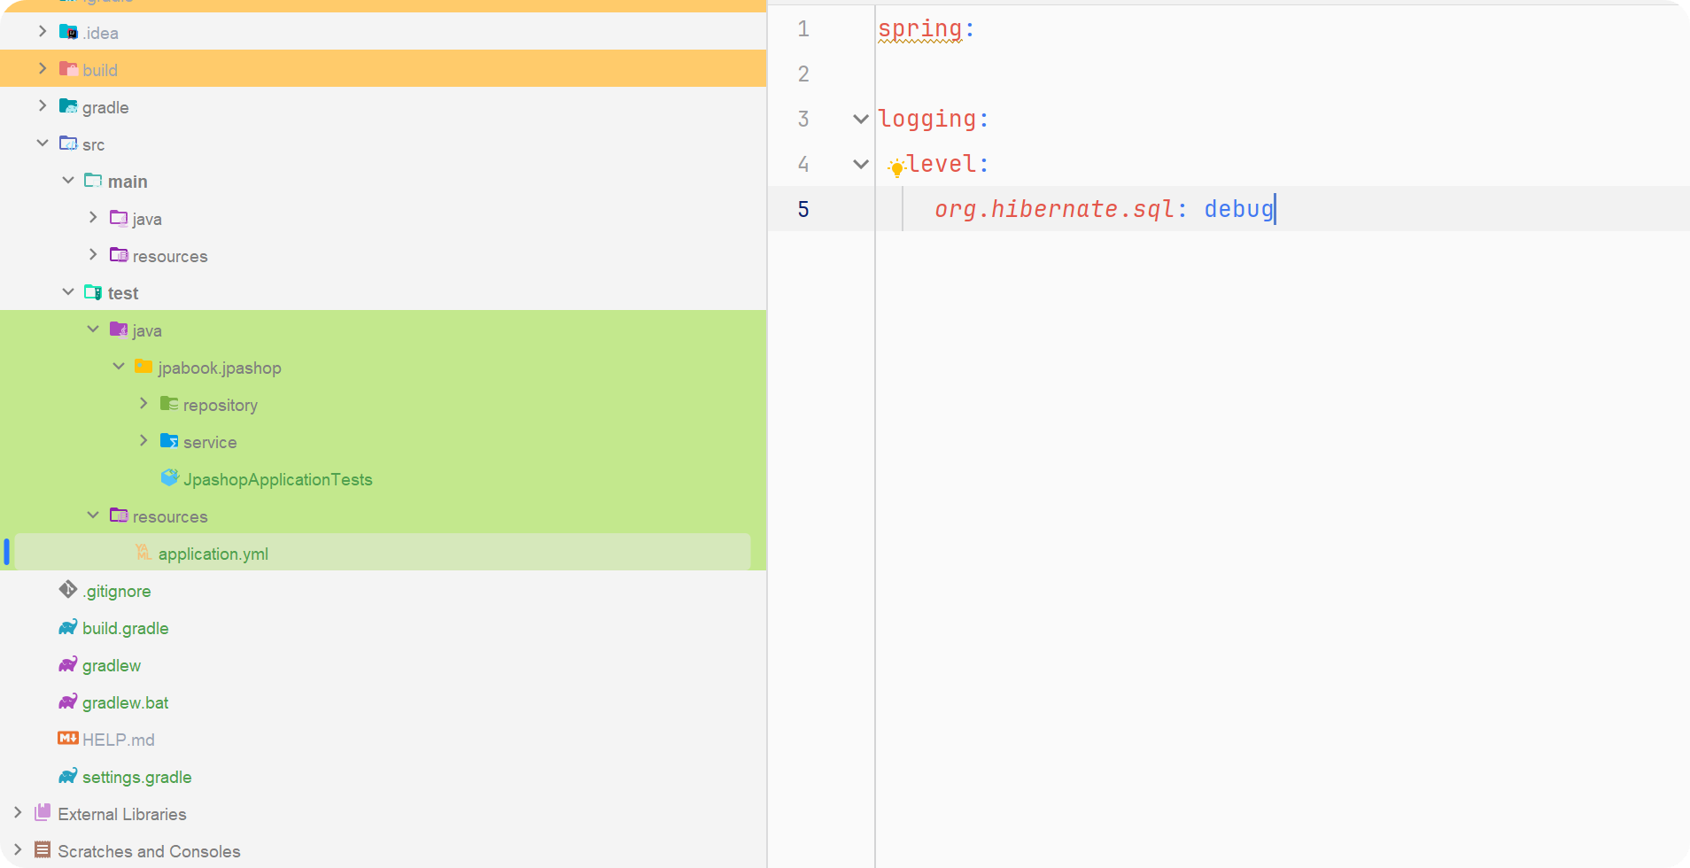Click org.hibernate.sql key on line 5
Screen dimensions: 1690x868
point(1054,209)
